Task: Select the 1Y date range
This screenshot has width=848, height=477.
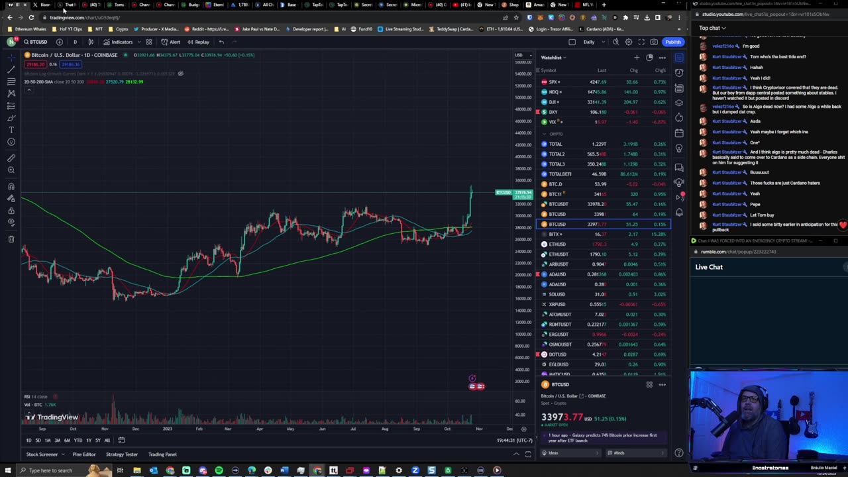Action: 88,441
